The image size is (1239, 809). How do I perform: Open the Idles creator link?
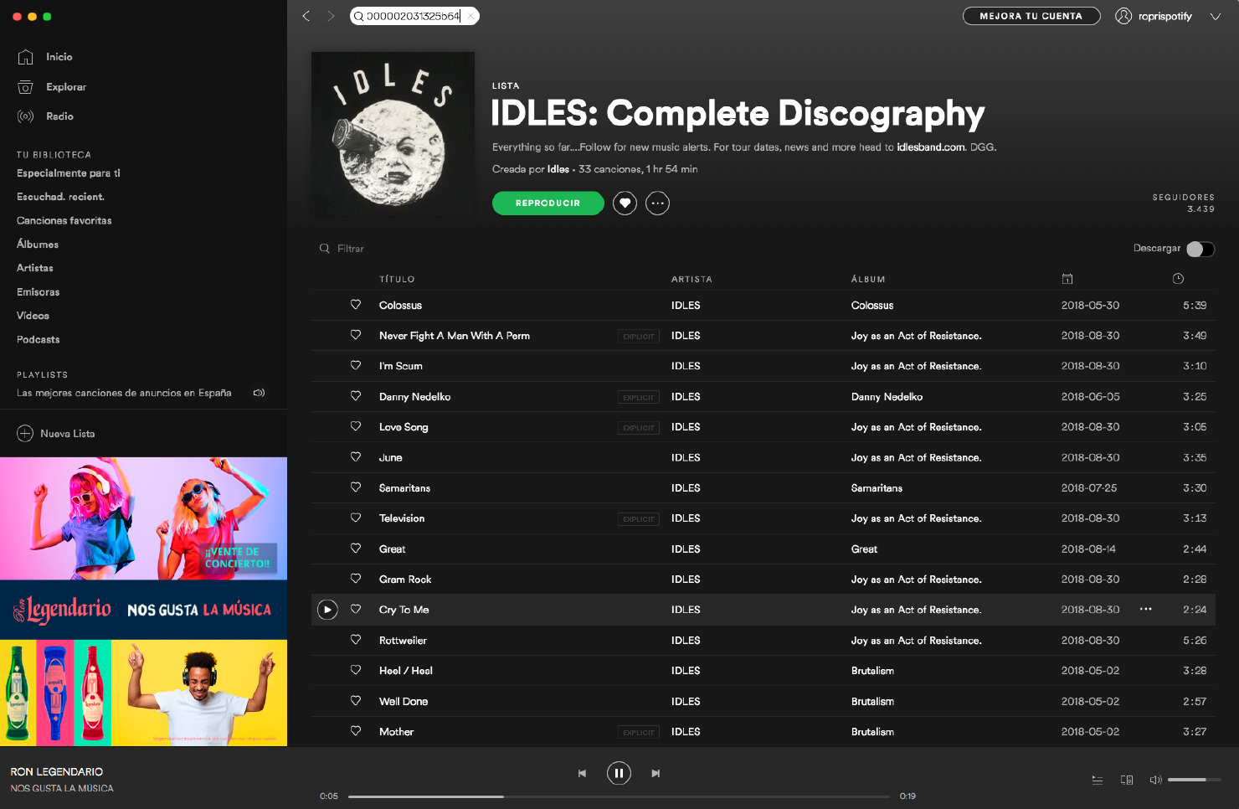tap(558, 169)
